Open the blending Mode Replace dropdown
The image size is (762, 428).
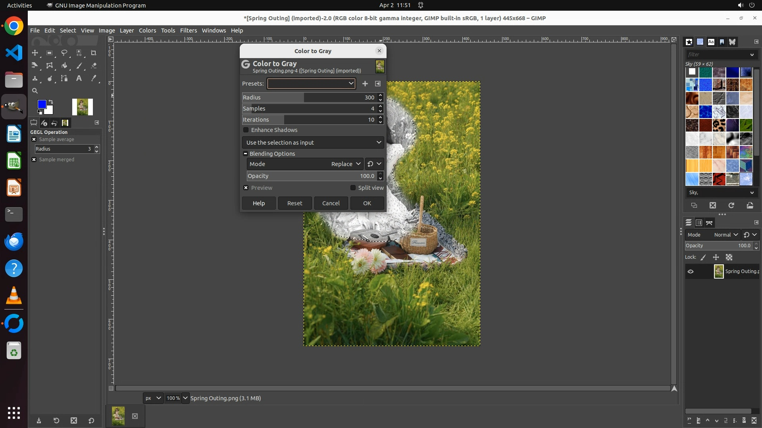point(345,164)
